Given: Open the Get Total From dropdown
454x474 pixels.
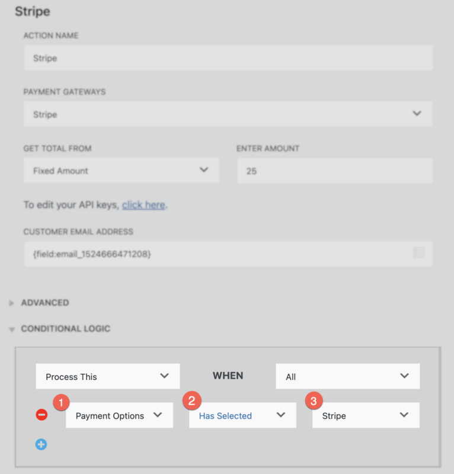Looking at the screenshot, I should (x=121, y=170).
